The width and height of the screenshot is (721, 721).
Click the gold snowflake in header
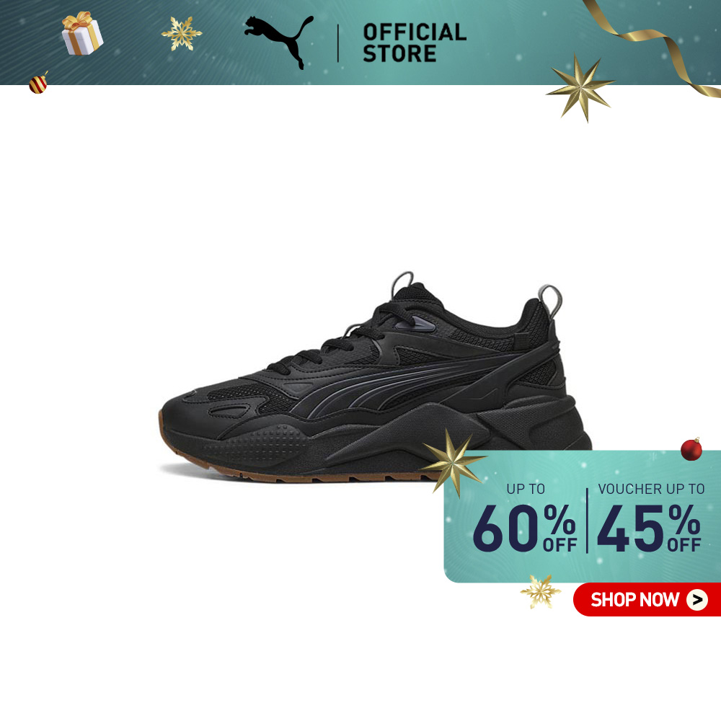coord(181,33)
